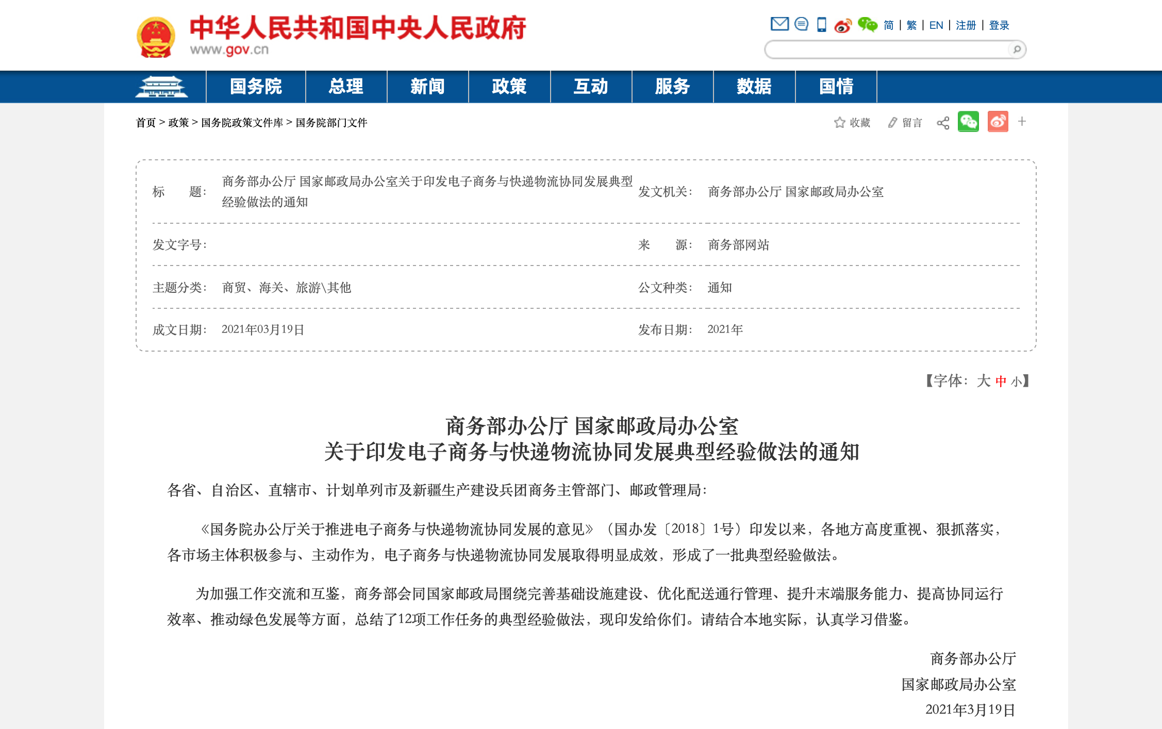Viewport: 1162px width, 729px height.
Task: Open the 新闻 menu
Action: [x=427, y=87]
